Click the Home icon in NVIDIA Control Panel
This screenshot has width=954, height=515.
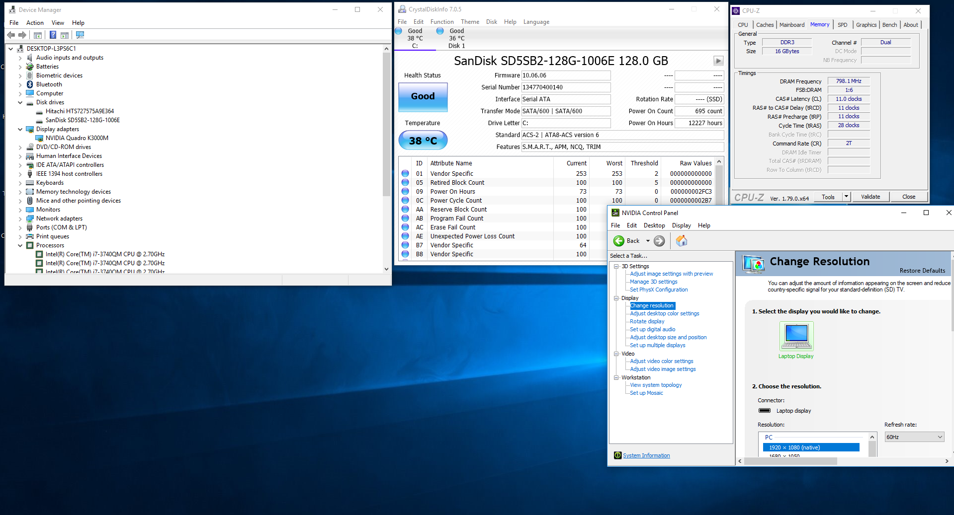(x=682, y=241)
